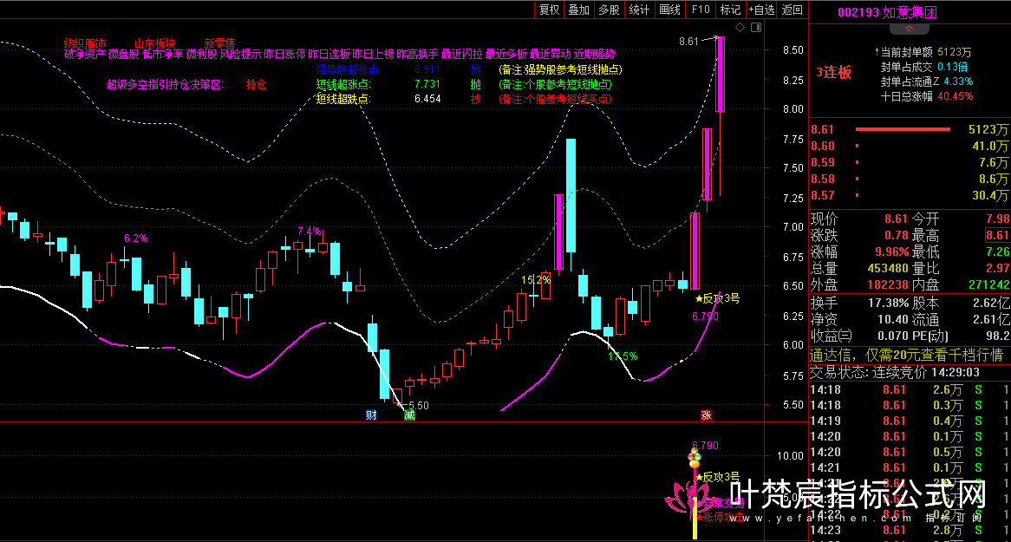The height and width of the screenshot is (542, 1011).
Task: Click the 十日总涨幅 40.45% value
Action: (956, 96)
